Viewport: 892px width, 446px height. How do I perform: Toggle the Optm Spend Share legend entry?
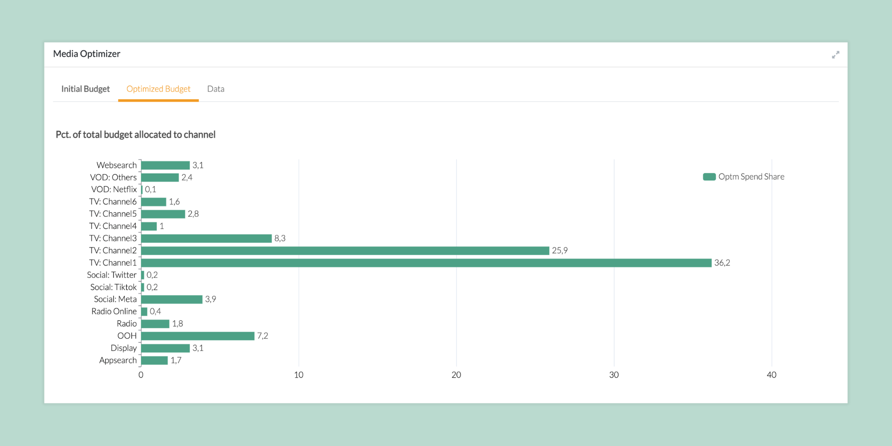pos(743,177)
